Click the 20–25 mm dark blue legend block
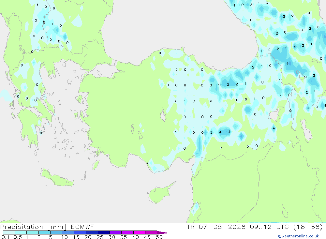The height and width of the screenshot is (239, 326). coord(92,232)
